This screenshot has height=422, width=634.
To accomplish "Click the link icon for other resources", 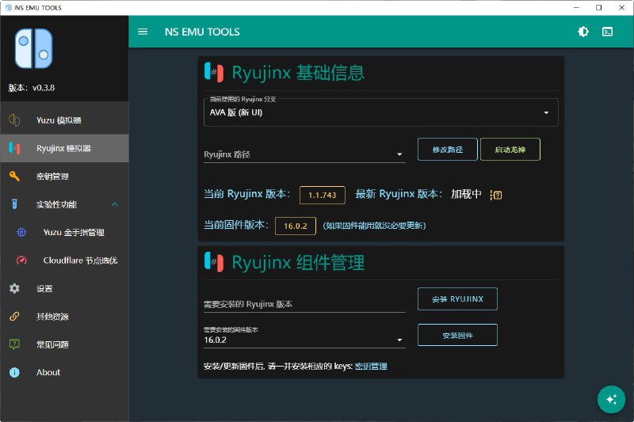I will point(14,316).
